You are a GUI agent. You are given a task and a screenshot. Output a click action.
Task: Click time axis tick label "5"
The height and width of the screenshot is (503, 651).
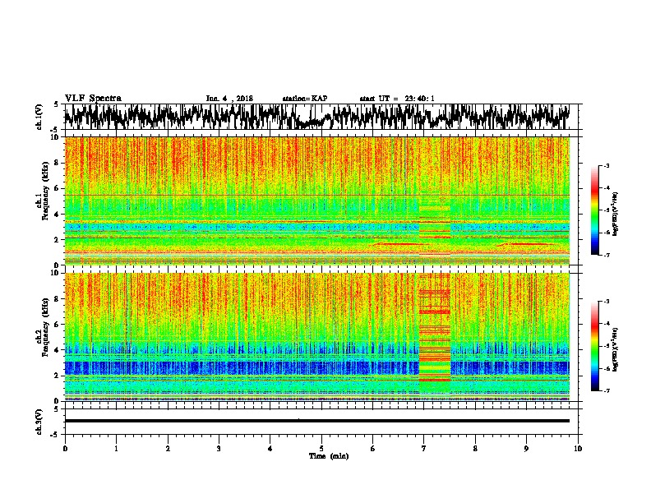(321, 449)
